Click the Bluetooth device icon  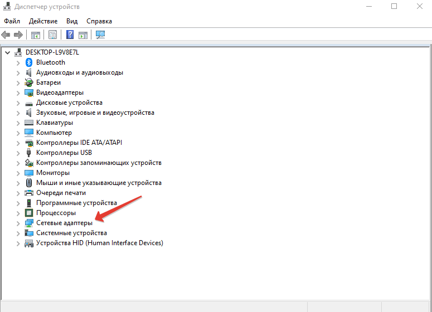coord(30,62)
